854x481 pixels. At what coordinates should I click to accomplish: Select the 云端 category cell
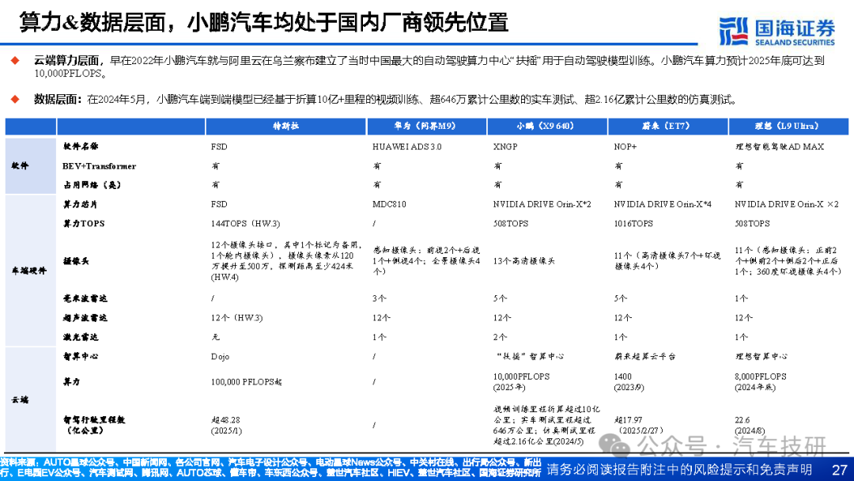(x=31, y=400)
